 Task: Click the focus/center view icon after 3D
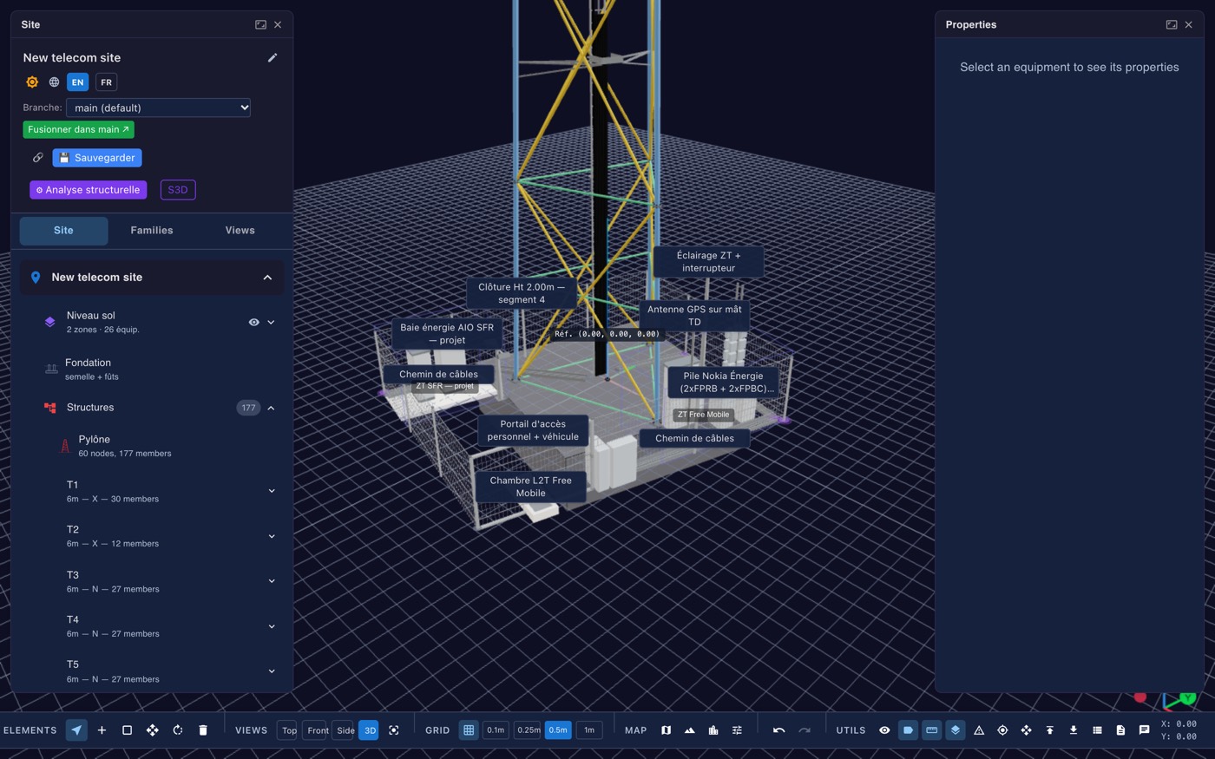(394, 730)
